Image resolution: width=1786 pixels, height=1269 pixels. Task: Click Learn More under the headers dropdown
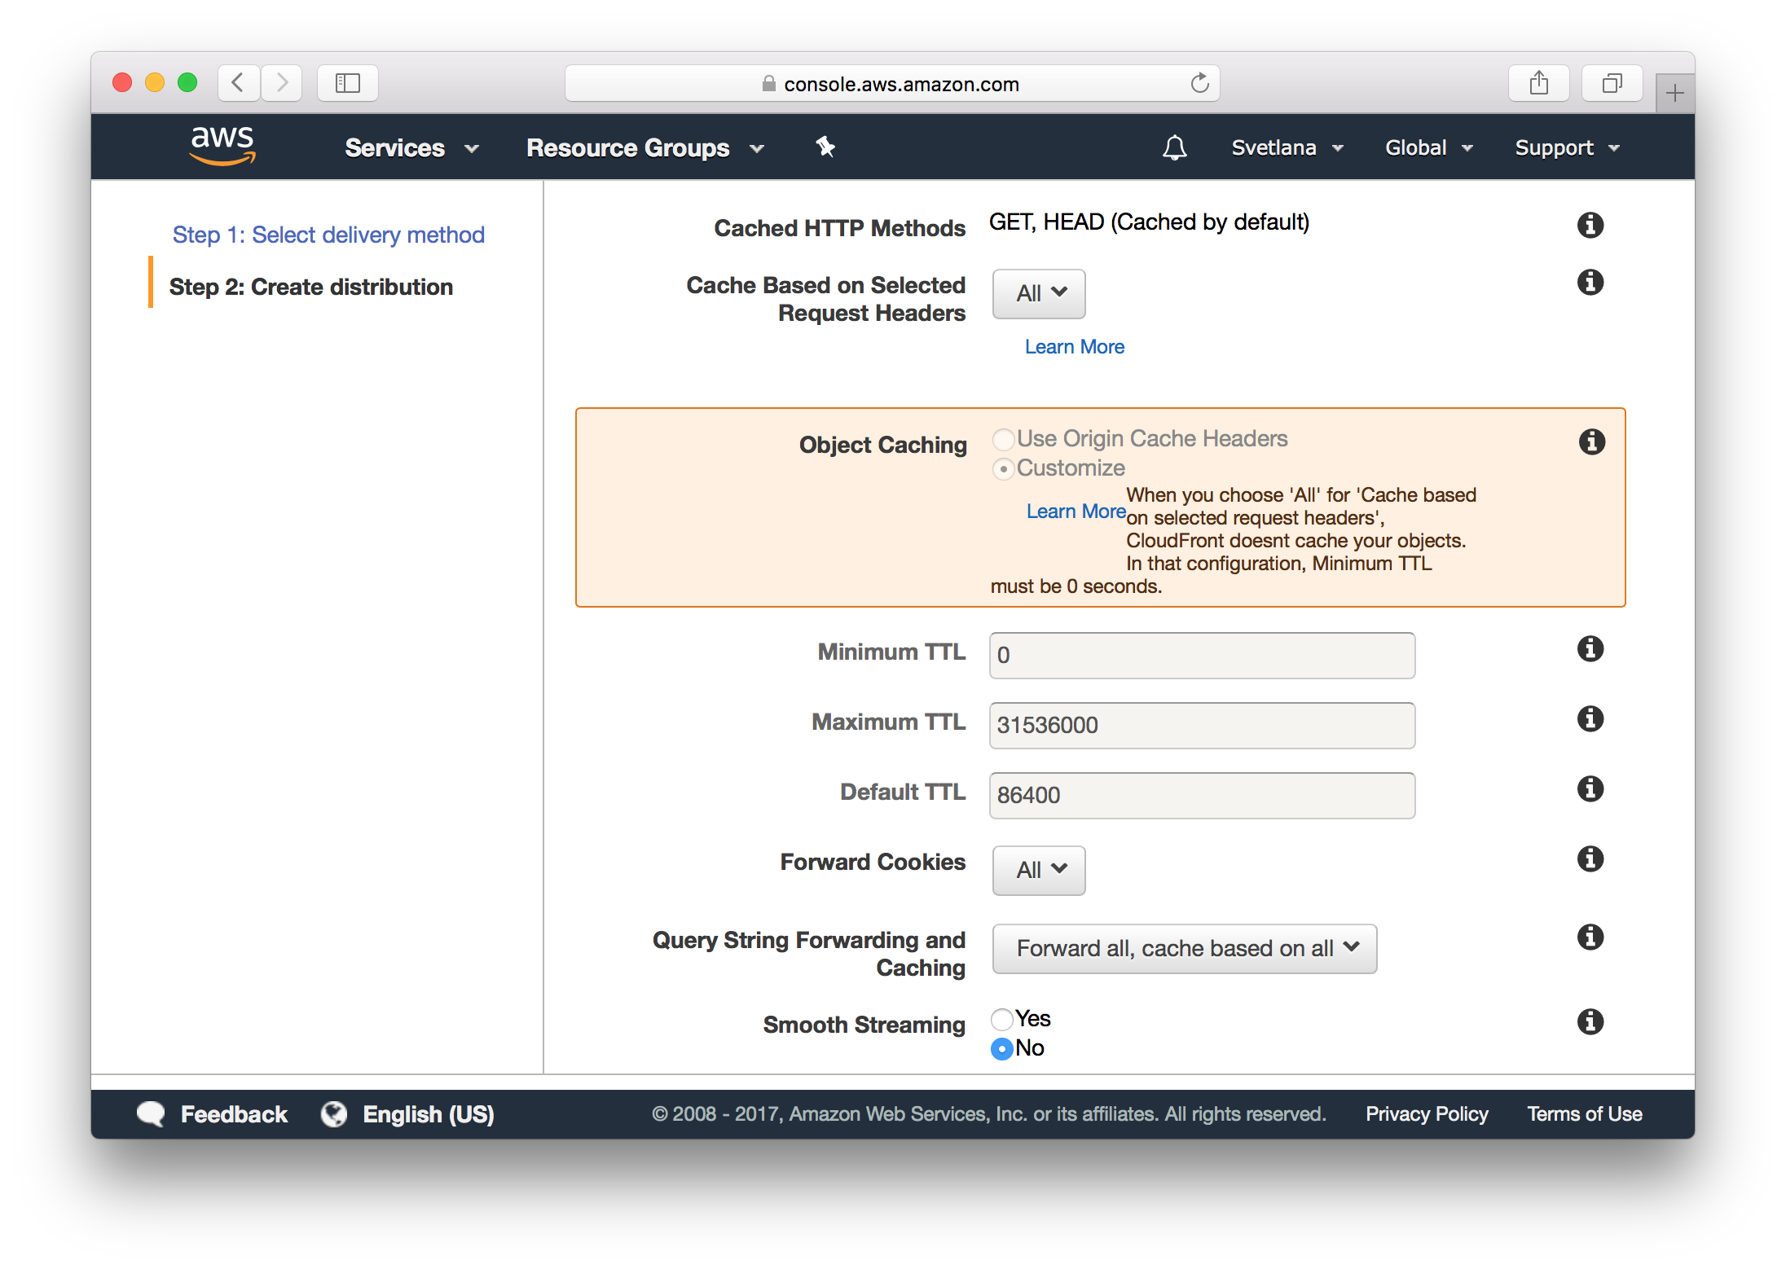click(1074, 347)
